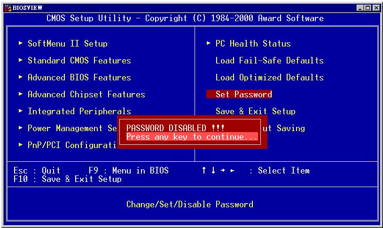
Task: Click F10 : Save & Exit Setup hint
Action: [x=68, y=179]
